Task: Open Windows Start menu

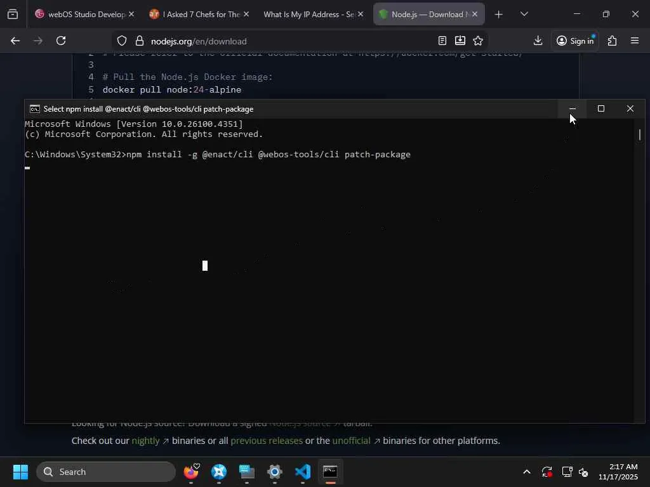Action: [x=20, y=472]
